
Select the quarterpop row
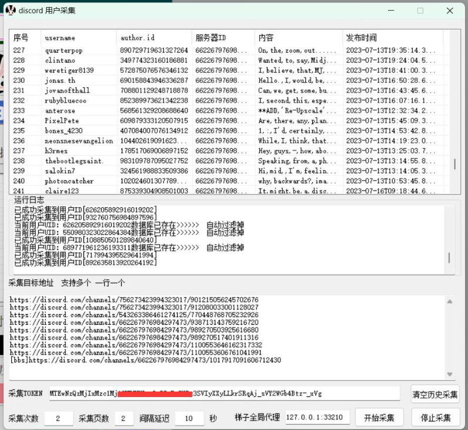(230, 50)
